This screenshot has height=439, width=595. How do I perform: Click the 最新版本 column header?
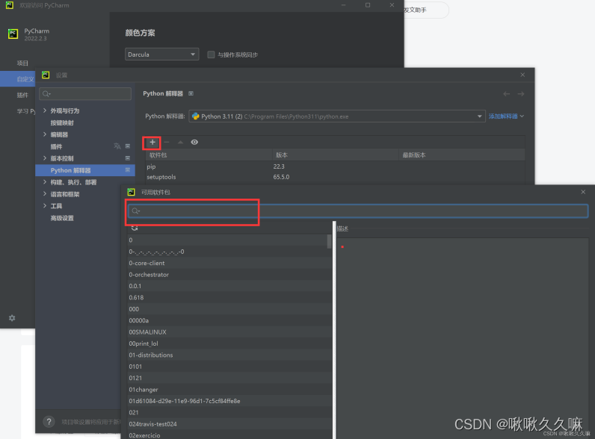click(462, 155)
